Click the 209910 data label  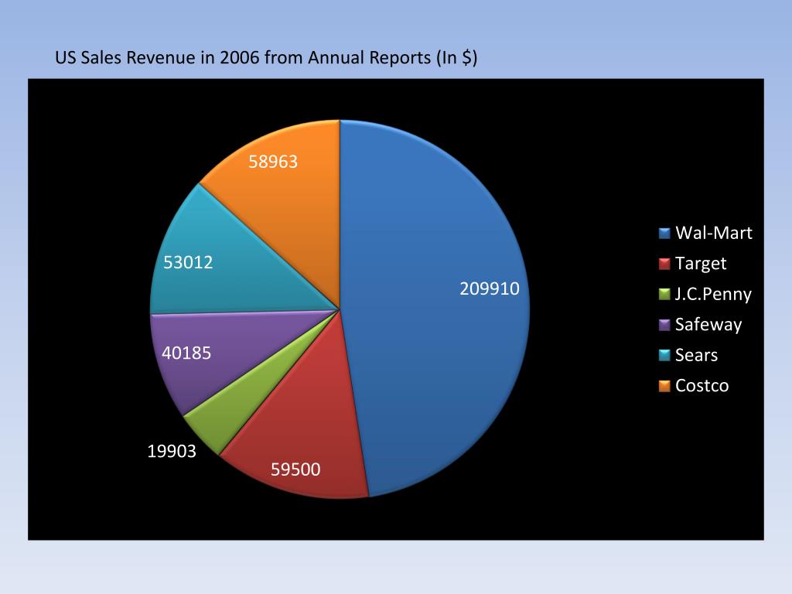point(490,289)
